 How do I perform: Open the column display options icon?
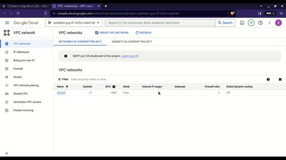280,79
